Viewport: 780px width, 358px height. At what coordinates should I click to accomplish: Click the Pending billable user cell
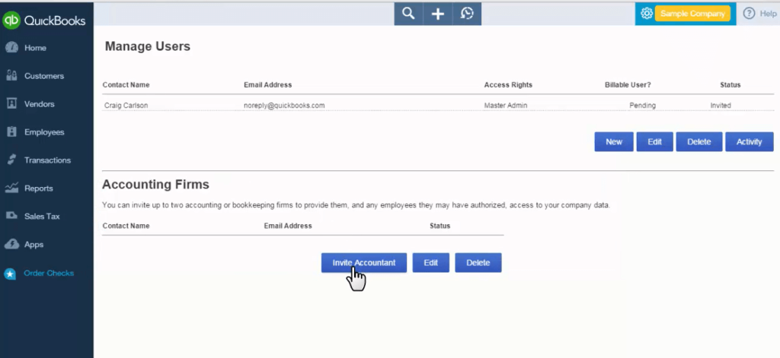[642, 105]
